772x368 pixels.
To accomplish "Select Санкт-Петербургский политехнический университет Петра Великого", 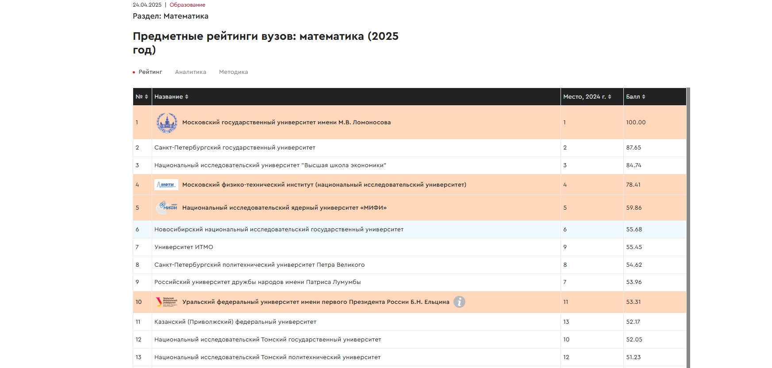I will click(x=260, y=265).
